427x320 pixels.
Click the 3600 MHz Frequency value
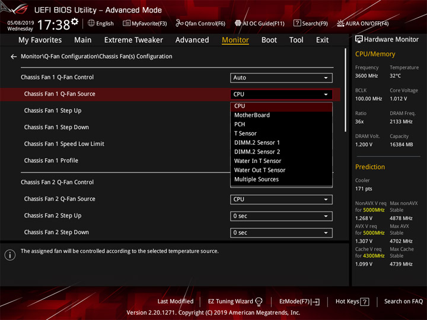click(367, 76)
